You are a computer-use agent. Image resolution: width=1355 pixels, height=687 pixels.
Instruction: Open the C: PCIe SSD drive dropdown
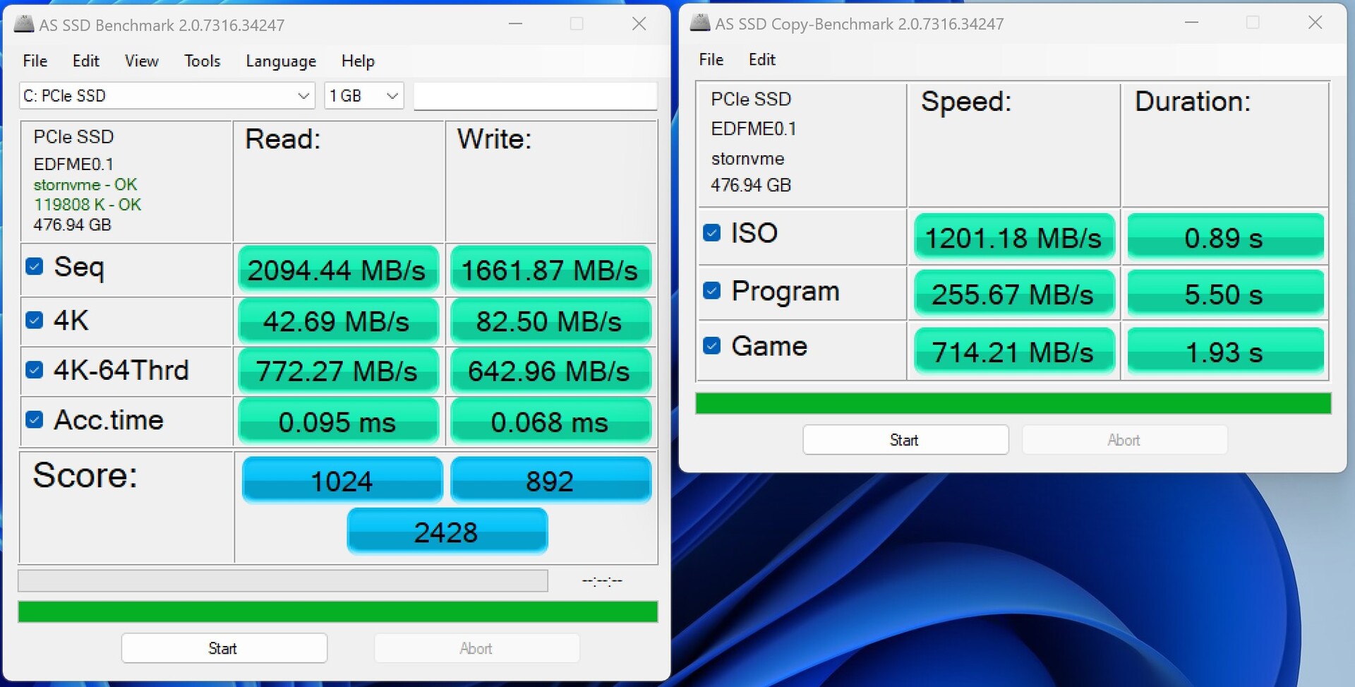point(167,95)
